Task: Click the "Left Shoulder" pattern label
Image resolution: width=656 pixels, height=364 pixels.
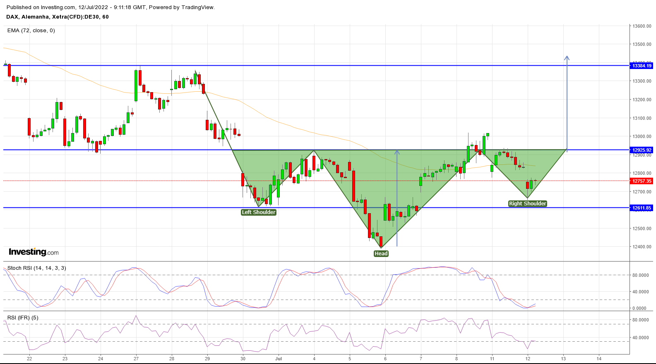Action: [259, 212]
